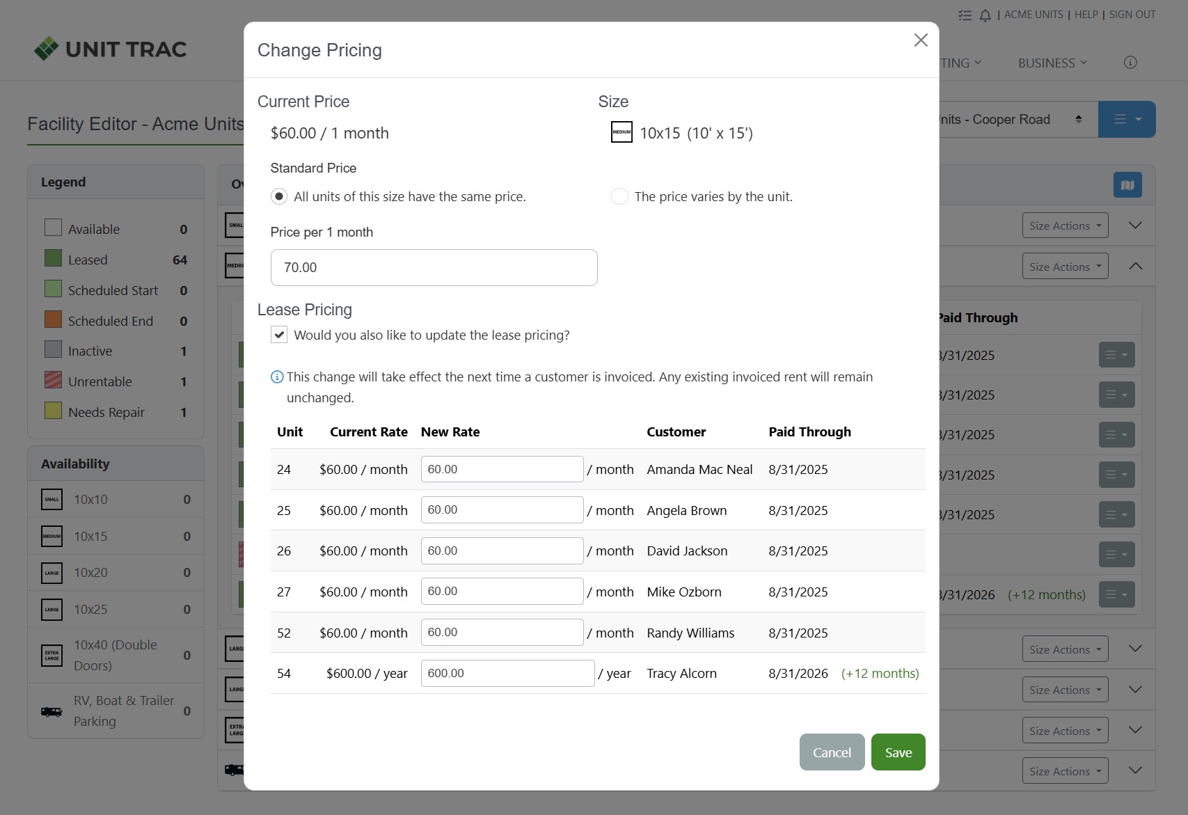Click SIGN OUT in the top bar
Image resolution: width=1188 pixels, height=815 pixels.
click(x=1132, y=15)
